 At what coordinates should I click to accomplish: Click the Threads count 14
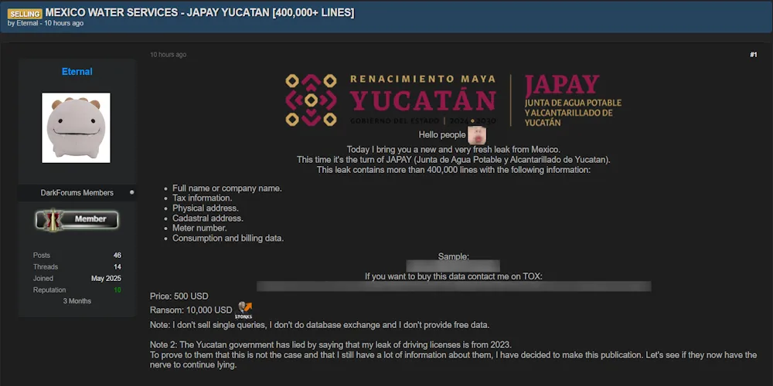(117, 267)
